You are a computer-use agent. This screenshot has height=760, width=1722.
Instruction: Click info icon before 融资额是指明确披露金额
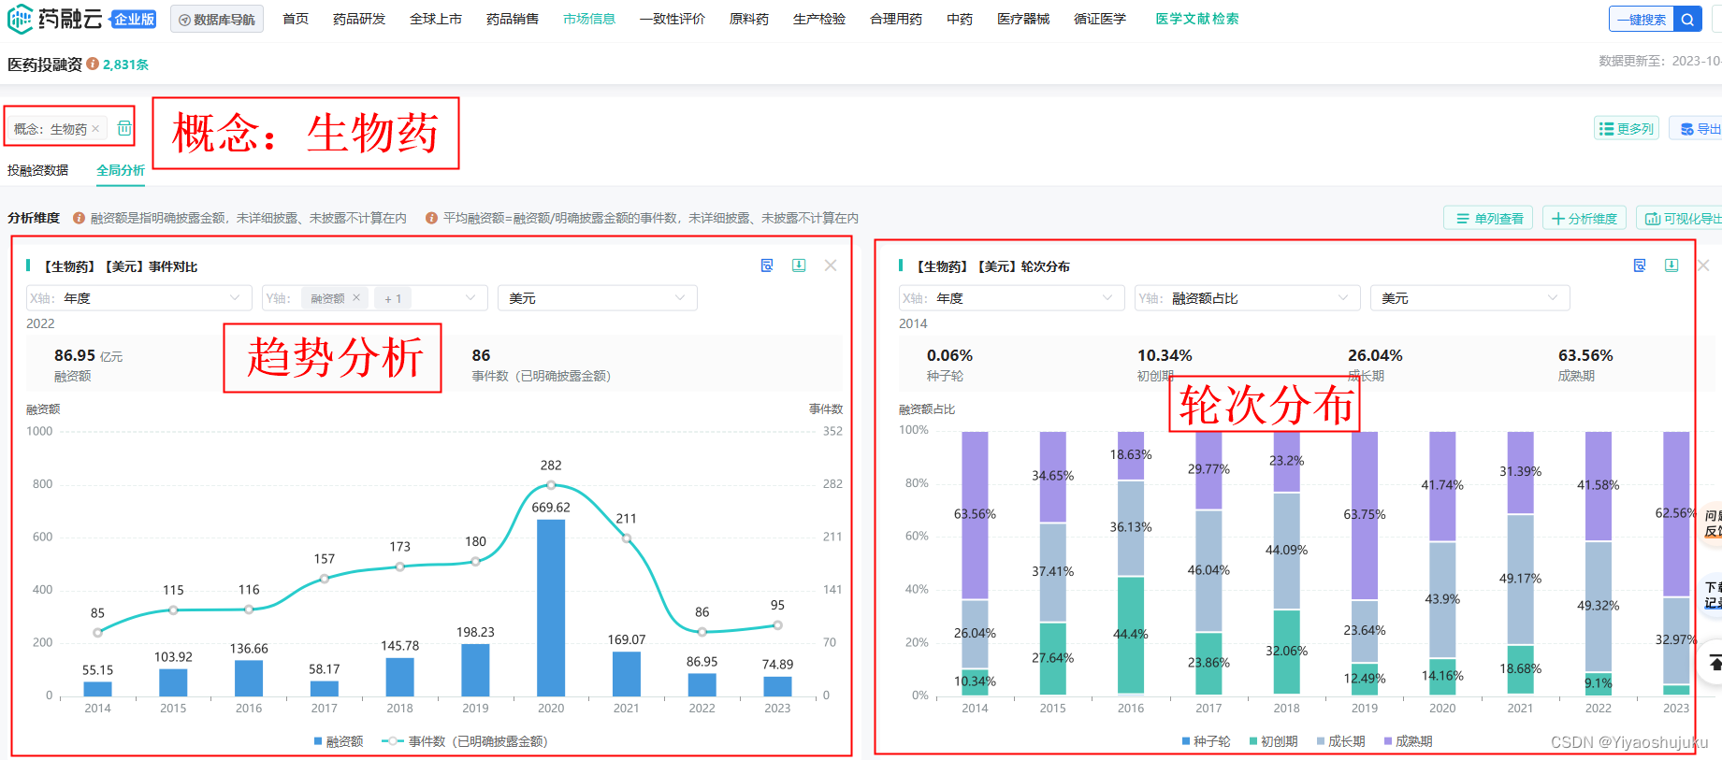click(80, 218)
